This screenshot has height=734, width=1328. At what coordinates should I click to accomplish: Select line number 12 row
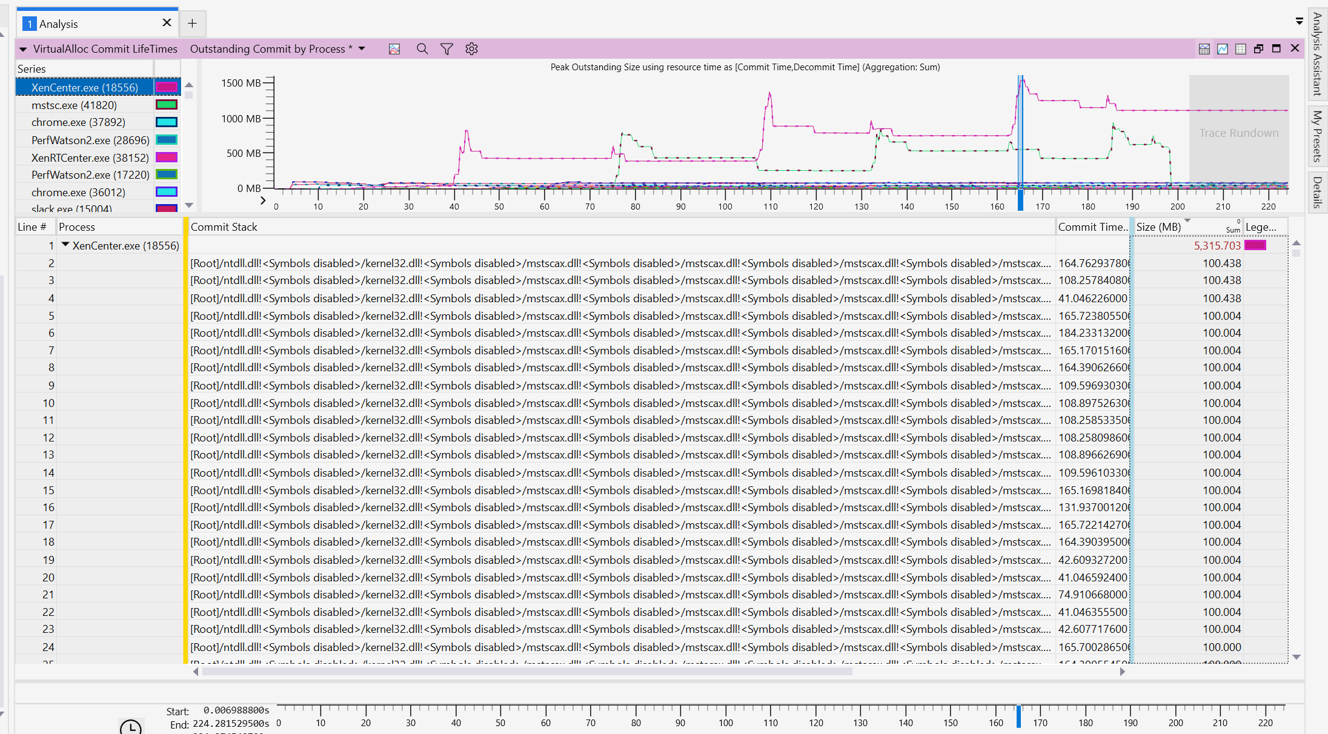36,438
